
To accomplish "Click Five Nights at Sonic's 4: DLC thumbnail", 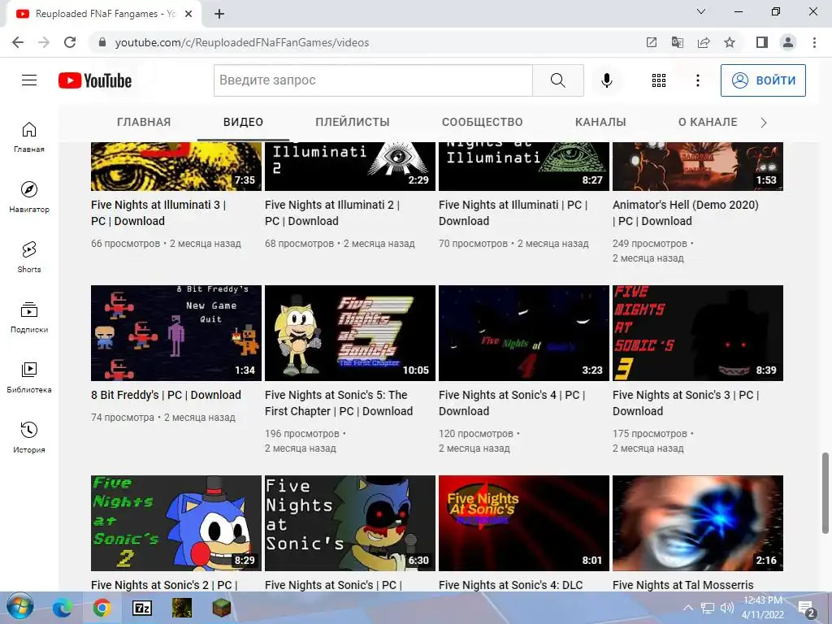I will coord(524,523).
